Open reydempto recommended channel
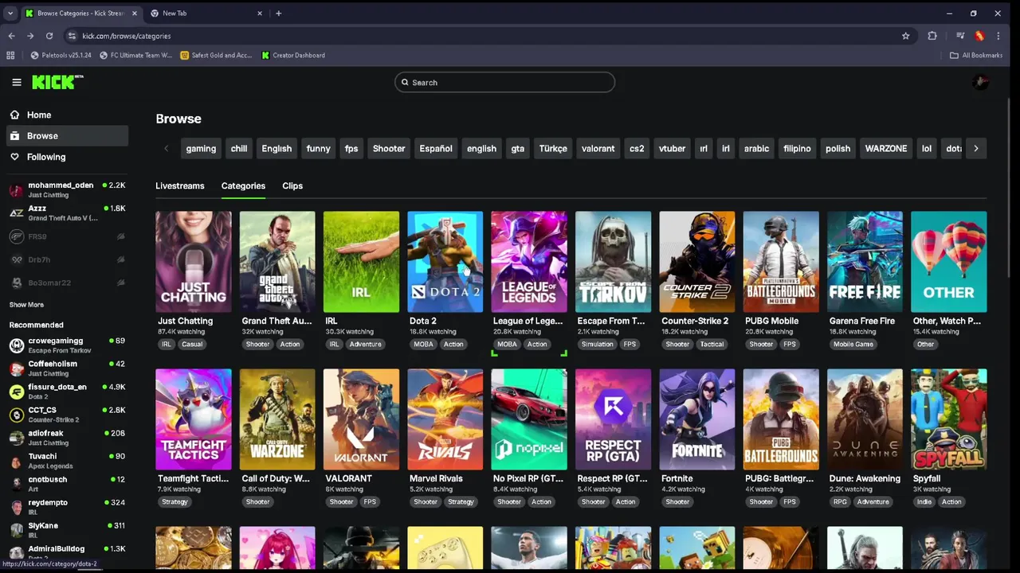1020x573 pixels. pyautogui.click(x=67, y=507)
